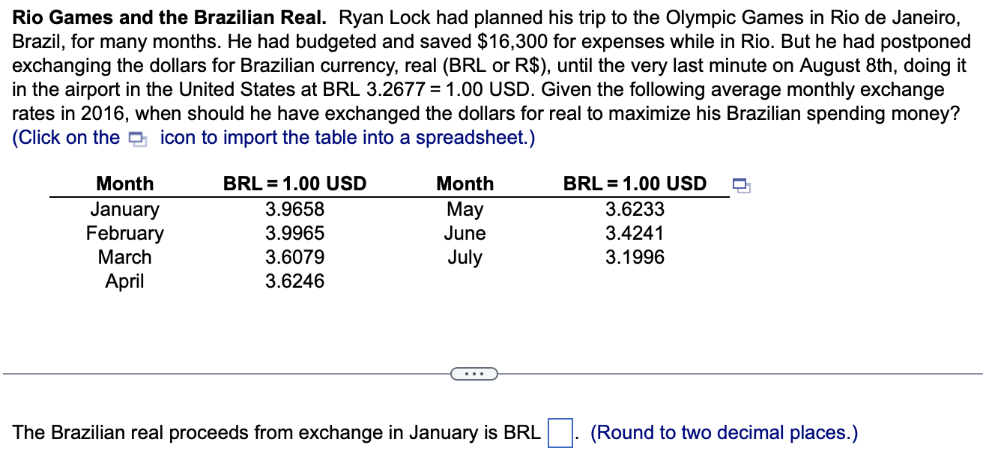983x469 pixels.
Task: Focus the January BRL proceeds answer box
Action: tap(560, 433)
